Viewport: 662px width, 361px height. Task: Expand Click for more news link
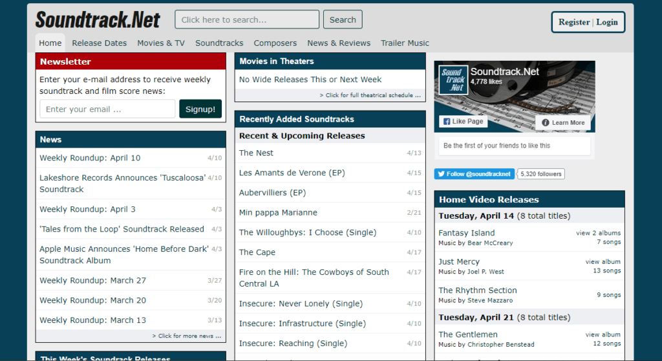(x=186, y=336)
